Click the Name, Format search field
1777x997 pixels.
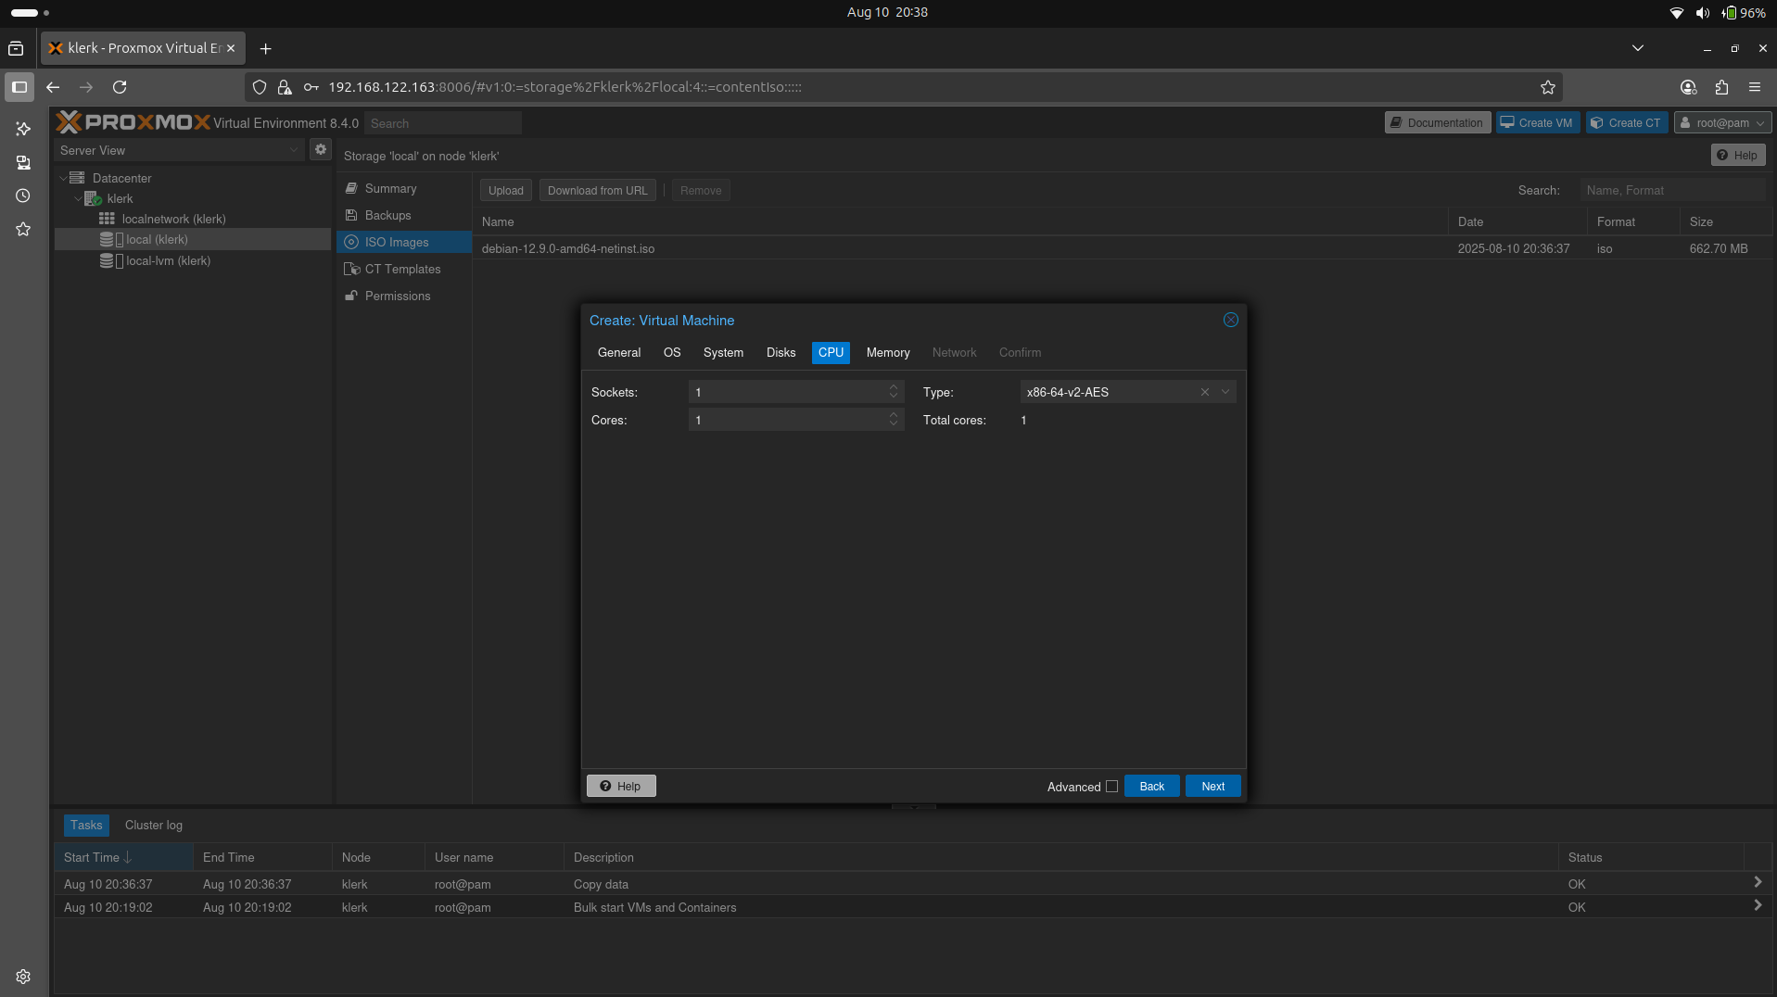[x=1673, y=190]
